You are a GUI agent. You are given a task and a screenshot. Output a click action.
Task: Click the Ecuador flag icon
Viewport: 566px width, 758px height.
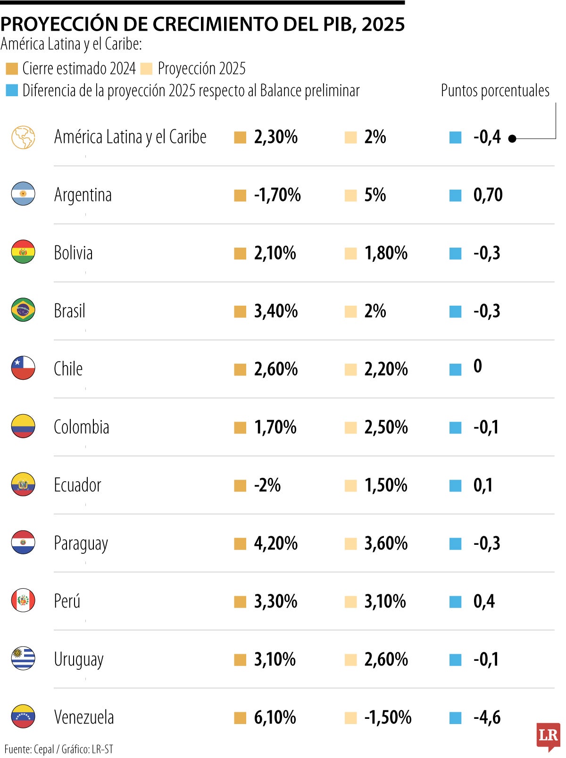(x=23, y=484)
